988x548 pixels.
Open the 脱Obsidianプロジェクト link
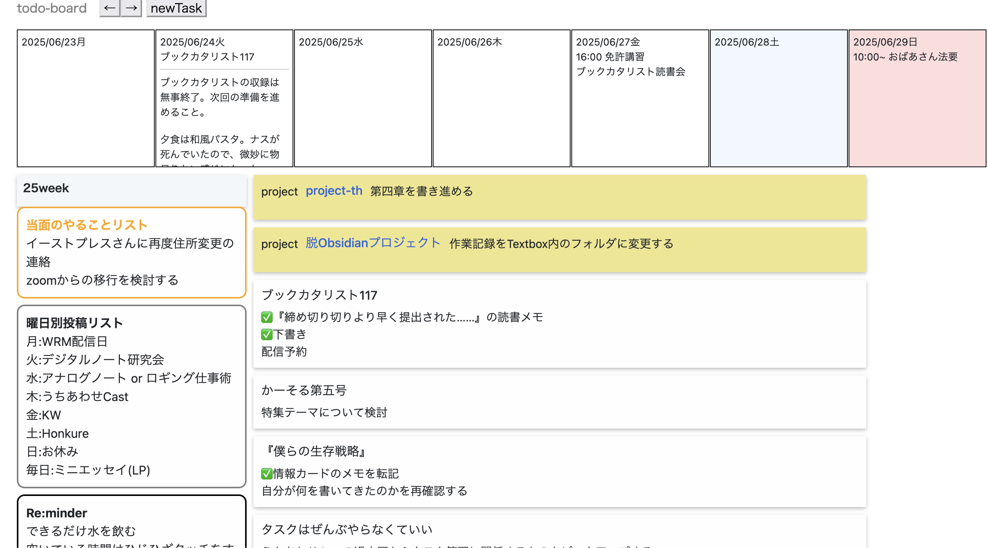[x=373, y=243]
